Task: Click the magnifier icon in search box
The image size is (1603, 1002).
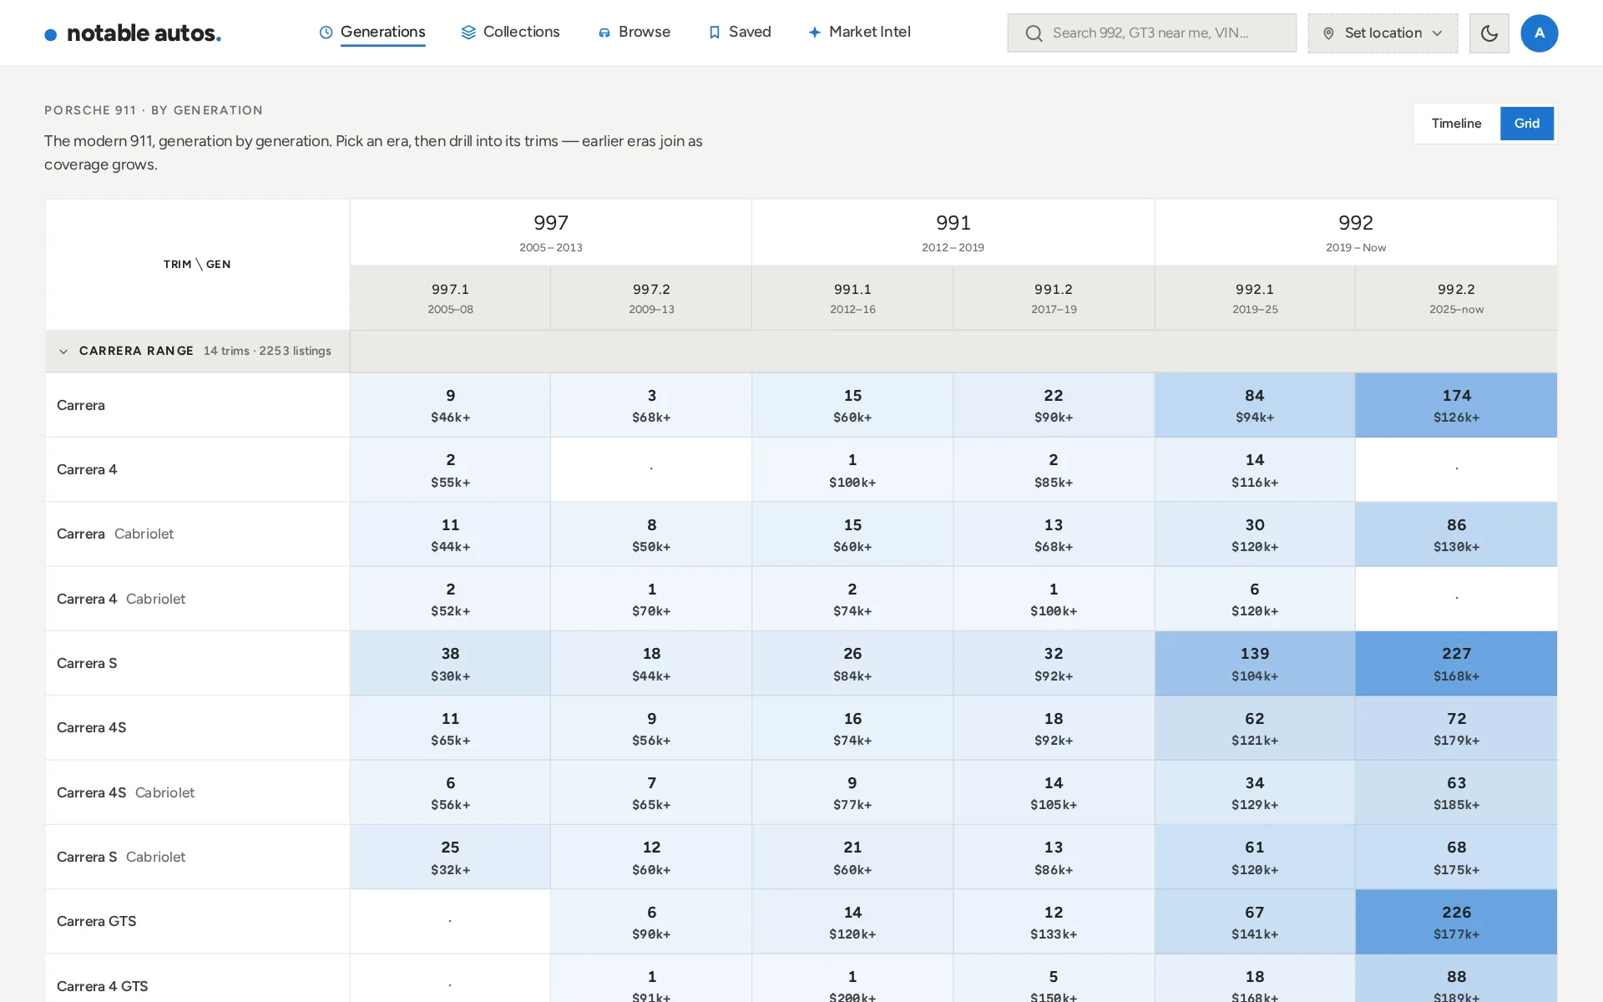Action: tap(1034, 33)
